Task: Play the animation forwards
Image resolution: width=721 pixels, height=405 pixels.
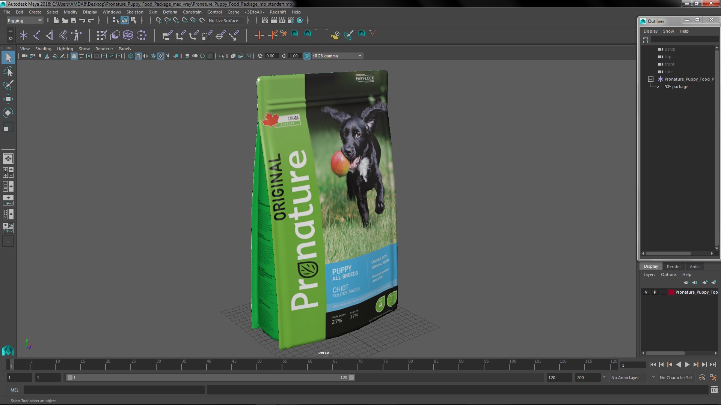Action: pos(687,364)
